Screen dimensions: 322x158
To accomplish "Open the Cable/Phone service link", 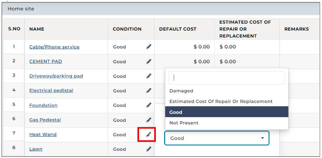I will [55, 47].
